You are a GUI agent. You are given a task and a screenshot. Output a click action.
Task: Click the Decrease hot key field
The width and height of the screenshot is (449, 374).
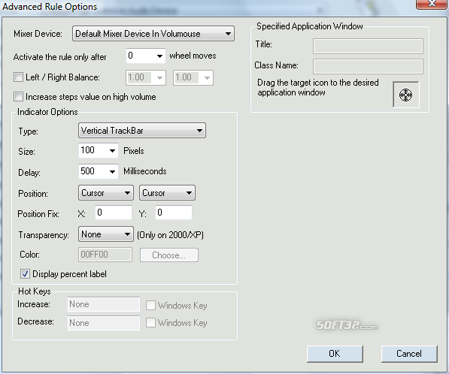pos(104,323)
